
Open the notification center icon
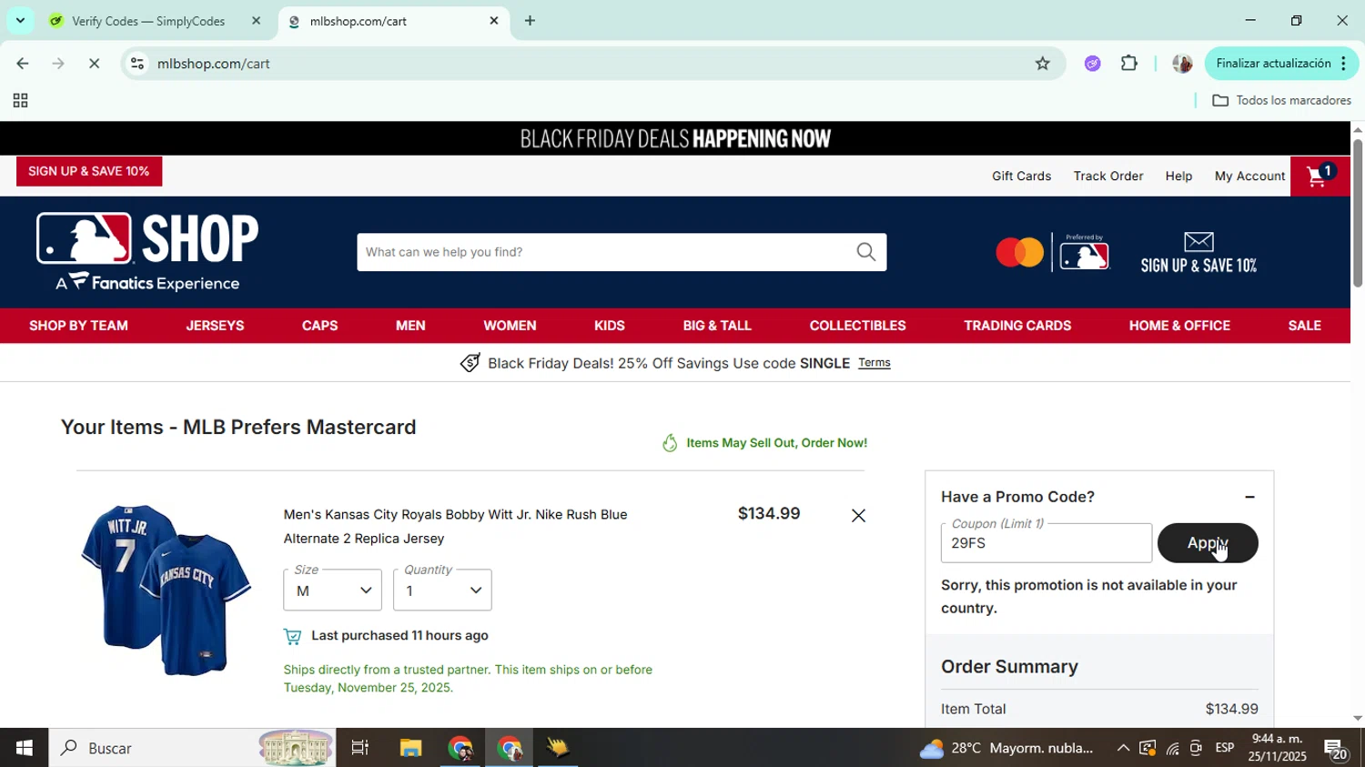click(x=1336, y=749)
